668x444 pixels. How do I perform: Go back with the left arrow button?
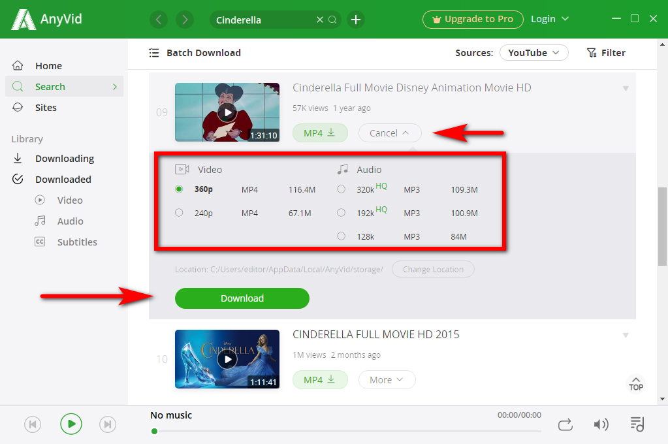coord(159,20)
